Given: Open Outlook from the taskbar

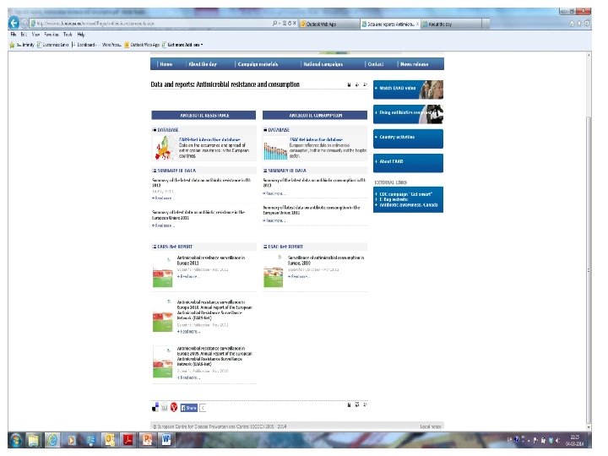Looking at the screenshot, I should pos(109,440).
